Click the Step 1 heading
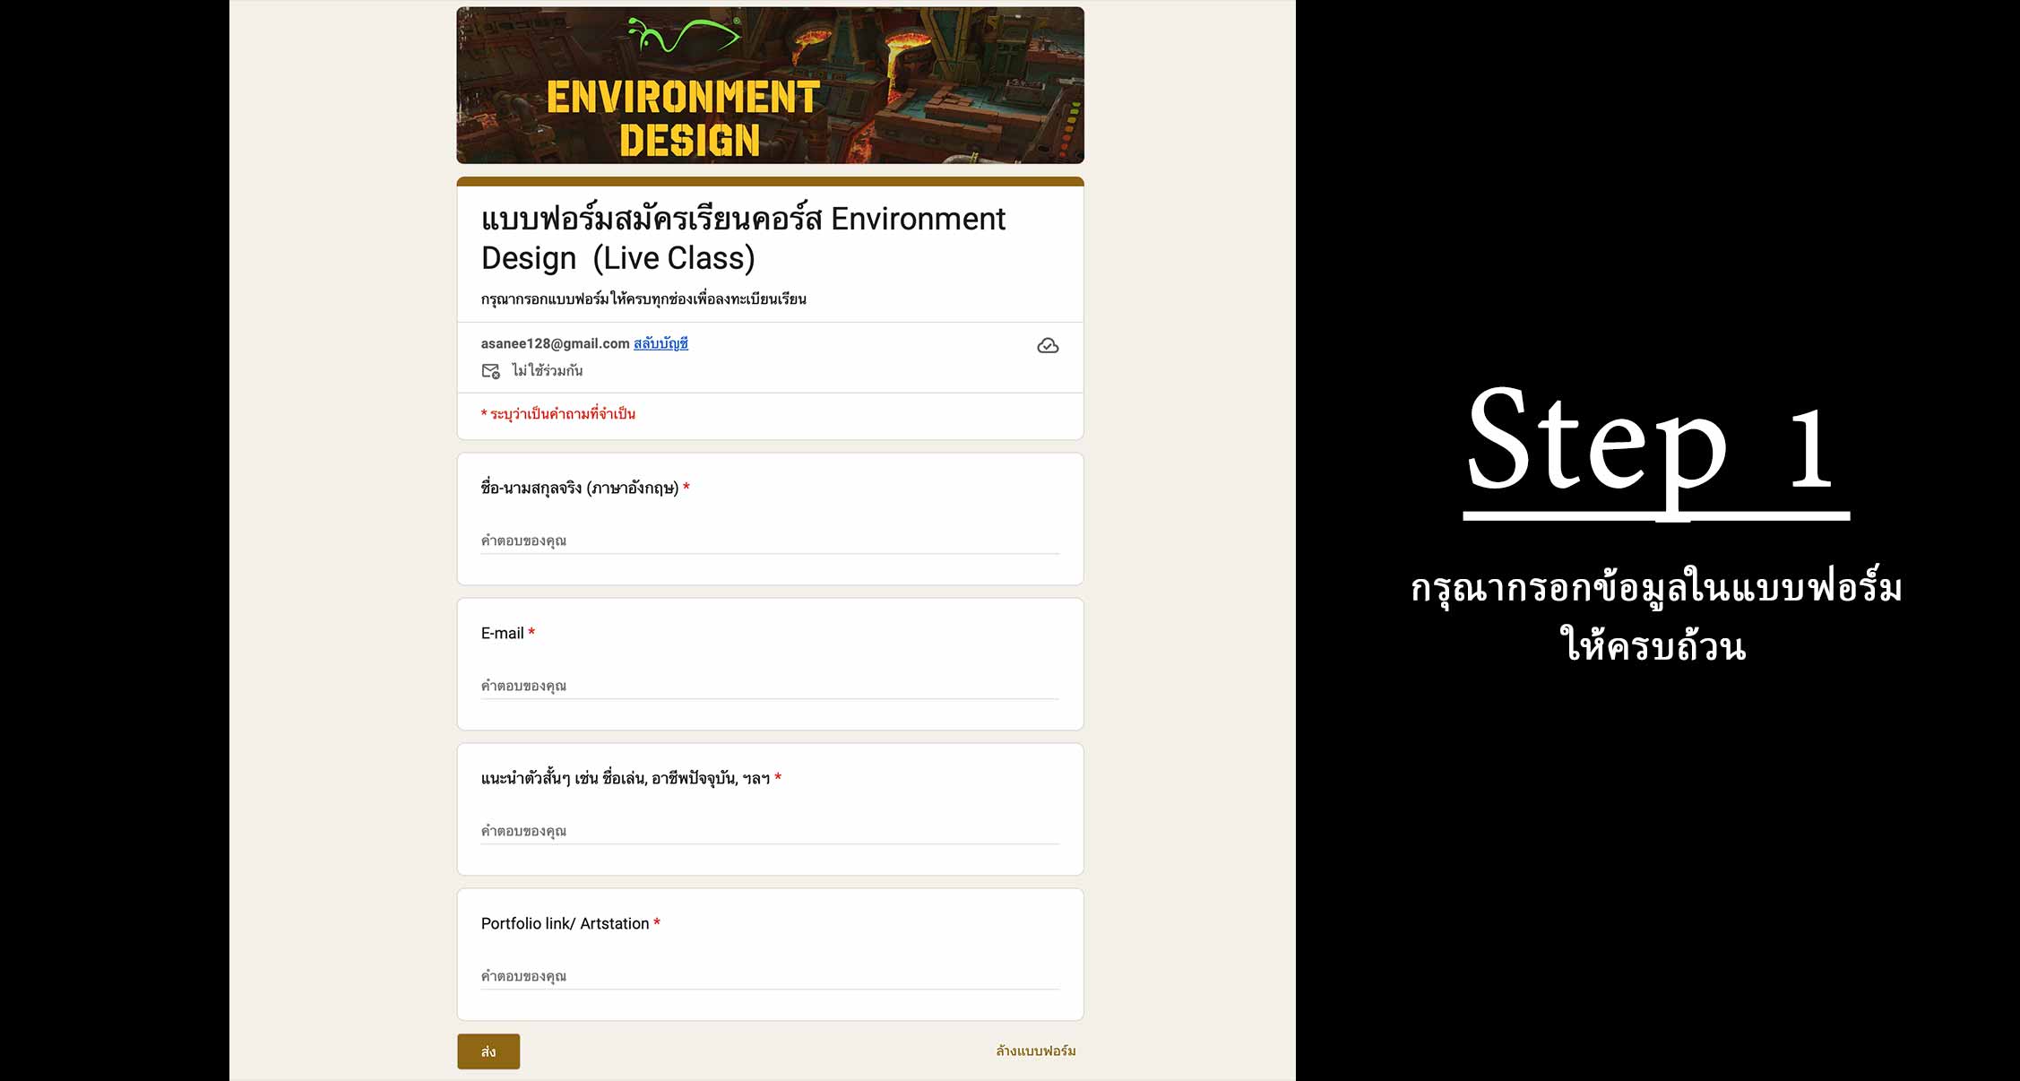Viewport: 2020px width, 1081px height. tap(1654, 444)
